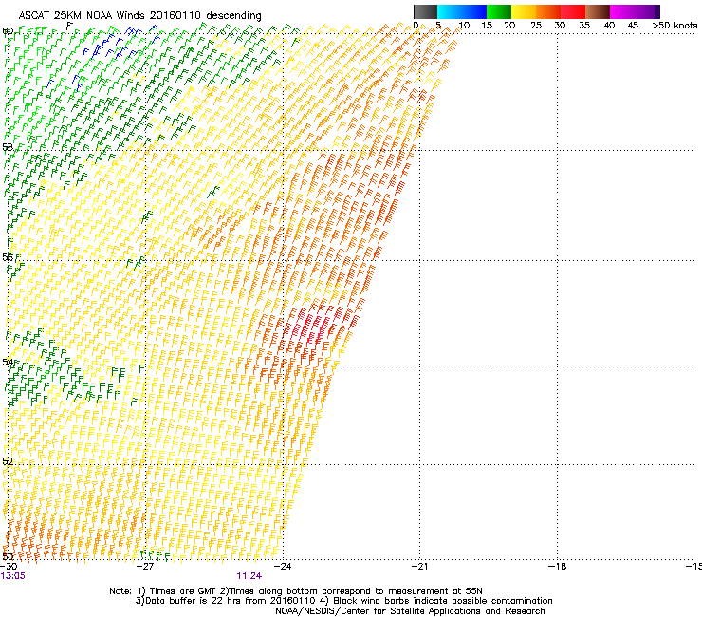The height and width of the screenshot is (617, 702).
Task: Click the "45" label under the color scale
Action: 633,26
